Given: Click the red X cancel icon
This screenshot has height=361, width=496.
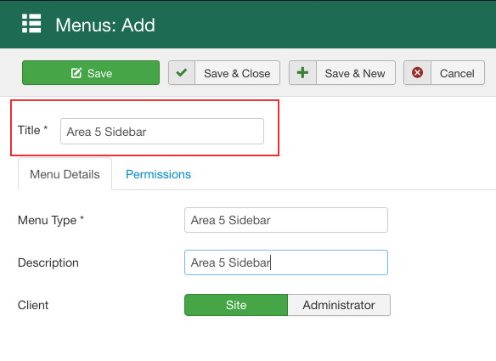Looking at the screenshot, I should point(418,73).
